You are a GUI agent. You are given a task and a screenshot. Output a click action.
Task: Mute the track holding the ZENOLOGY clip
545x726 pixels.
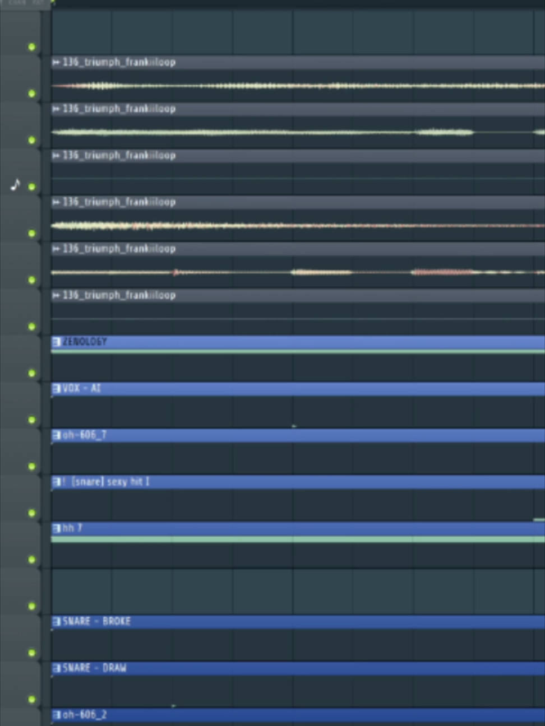(x=32, y=373)
